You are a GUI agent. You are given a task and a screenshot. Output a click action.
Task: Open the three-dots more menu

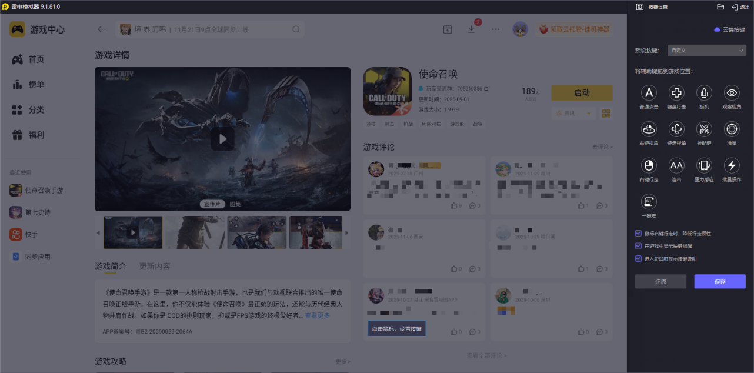(x=496, y=29)
